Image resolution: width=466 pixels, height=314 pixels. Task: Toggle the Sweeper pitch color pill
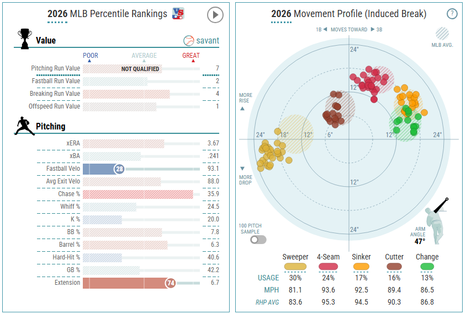[295, 267]
